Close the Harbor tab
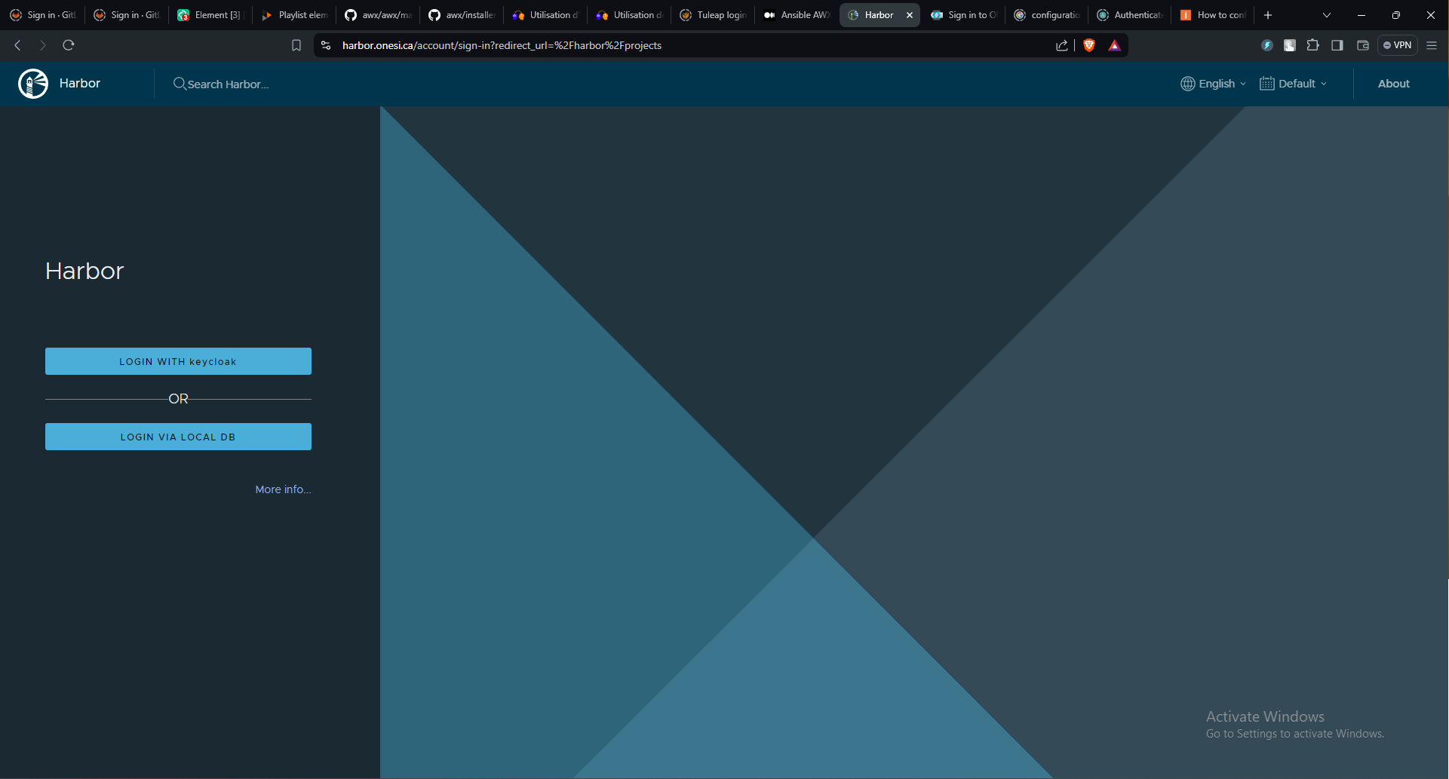1449x779 pixels. tap(909, 15)
